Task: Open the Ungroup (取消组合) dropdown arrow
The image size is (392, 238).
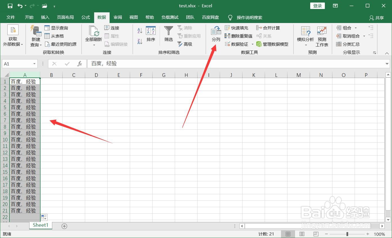Action: [x=364, y=36]
